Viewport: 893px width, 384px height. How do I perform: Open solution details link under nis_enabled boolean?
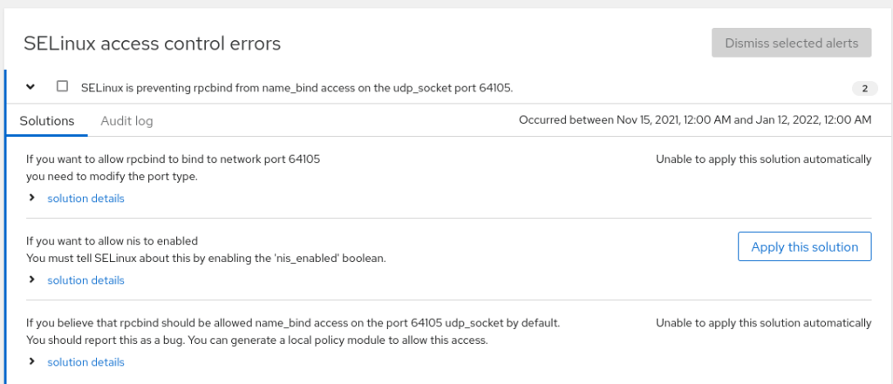(85, 280)
